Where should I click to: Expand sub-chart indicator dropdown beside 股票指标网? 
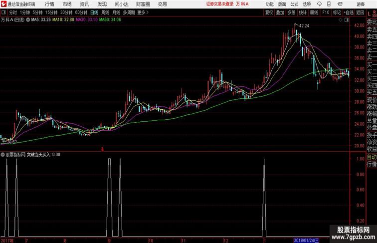(x=2, y=155)
